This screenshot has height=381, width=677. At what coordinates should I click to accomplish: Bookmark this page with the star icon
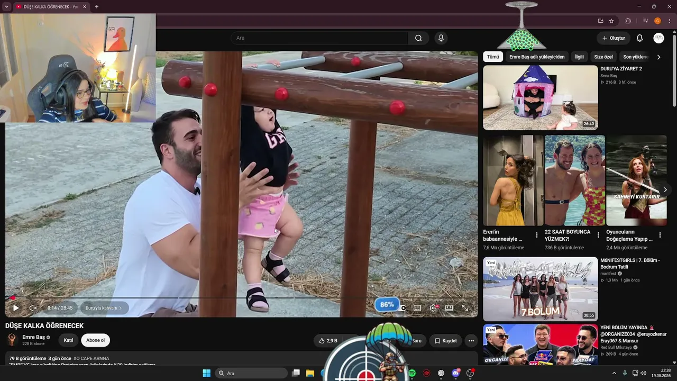coord(611,21)
